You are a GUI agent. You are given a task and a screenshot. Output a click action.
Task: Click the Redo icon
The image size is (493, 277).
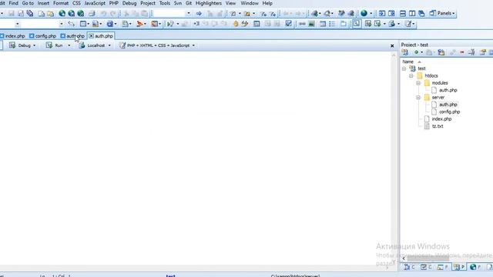(113, 13)
